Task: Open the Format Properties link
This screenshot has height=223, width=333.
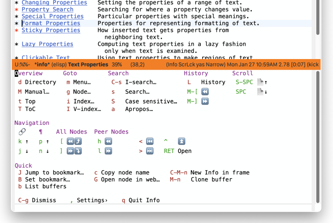Action: pyautogui.click(x=51, y=23)
